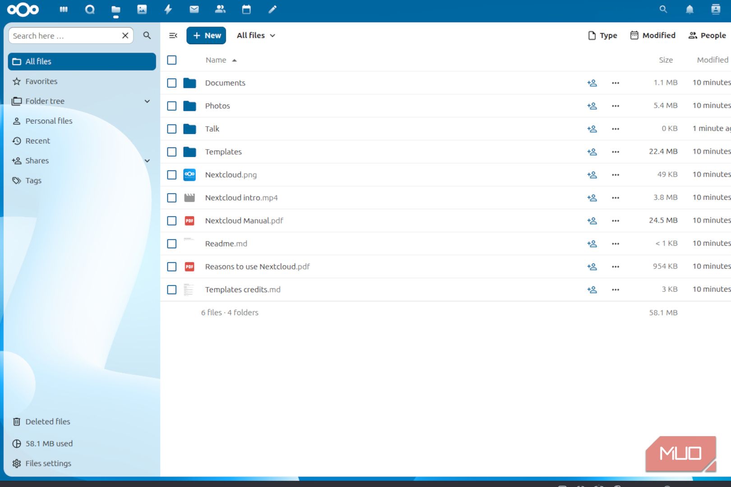Open the Calendar app icon
Image resolution: width=731 pixels, height=487 pixels.
pos(246,9)
